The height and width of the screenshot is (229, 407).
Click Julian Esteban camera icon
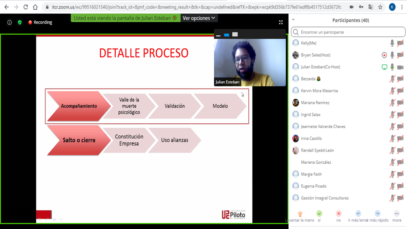coord(400,67)
